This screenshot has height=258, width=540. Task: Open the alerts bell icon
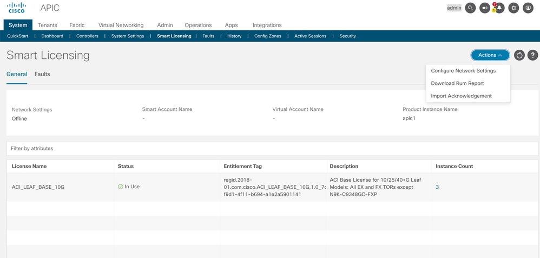[499, 8]
